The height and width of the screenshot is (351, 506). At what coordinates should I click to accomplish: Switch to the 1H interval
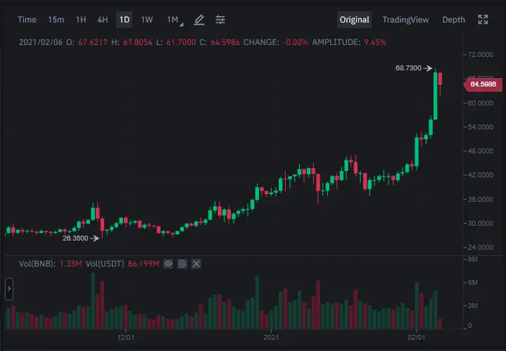coord(81,20)
